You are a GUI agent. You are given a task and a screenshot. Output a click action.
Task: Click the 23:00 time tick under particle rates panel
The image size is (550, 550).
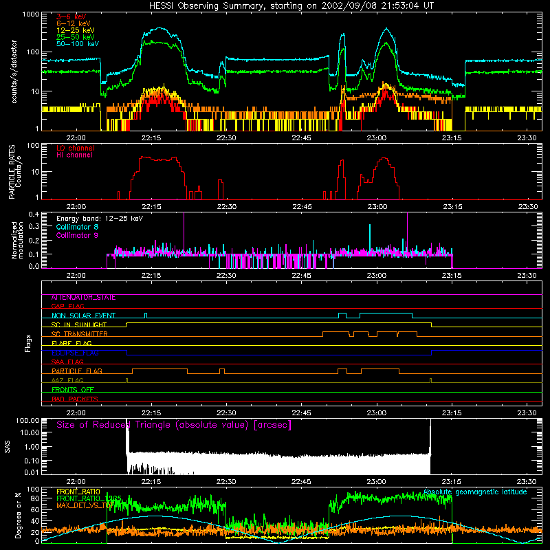[377, 207]
